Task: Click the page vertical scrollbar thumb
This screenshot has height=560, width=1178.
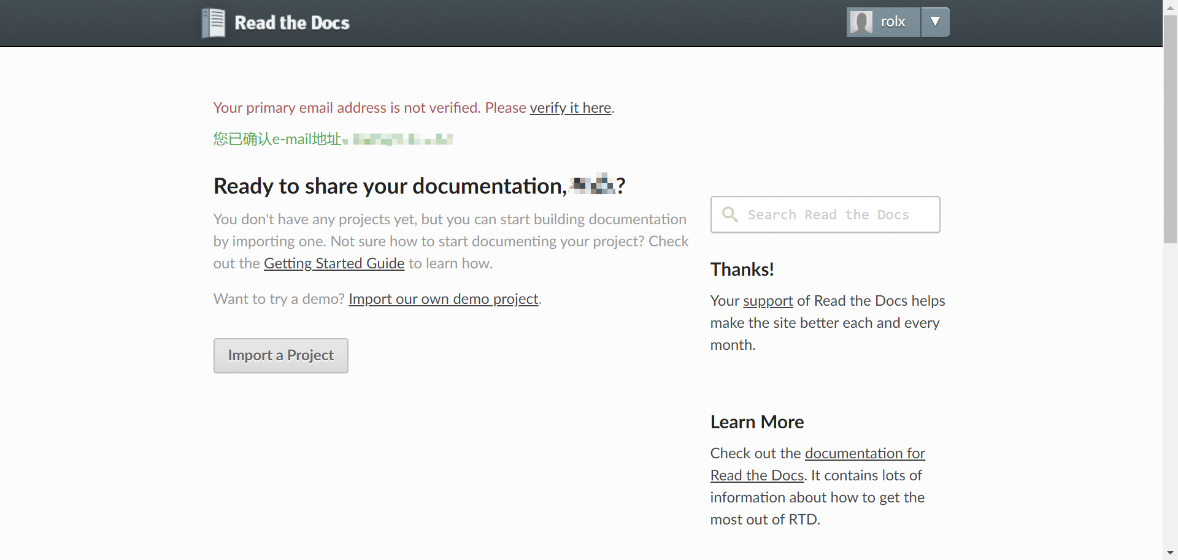Action: (1170, 130)
